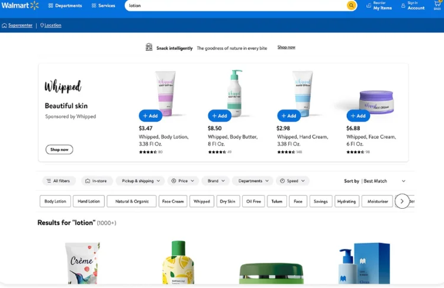Image resolution: width=444 pixels, height=288 pixels.
Task: Click the Whipped, Body Lotion title
Action: click(x=163, y=140)
